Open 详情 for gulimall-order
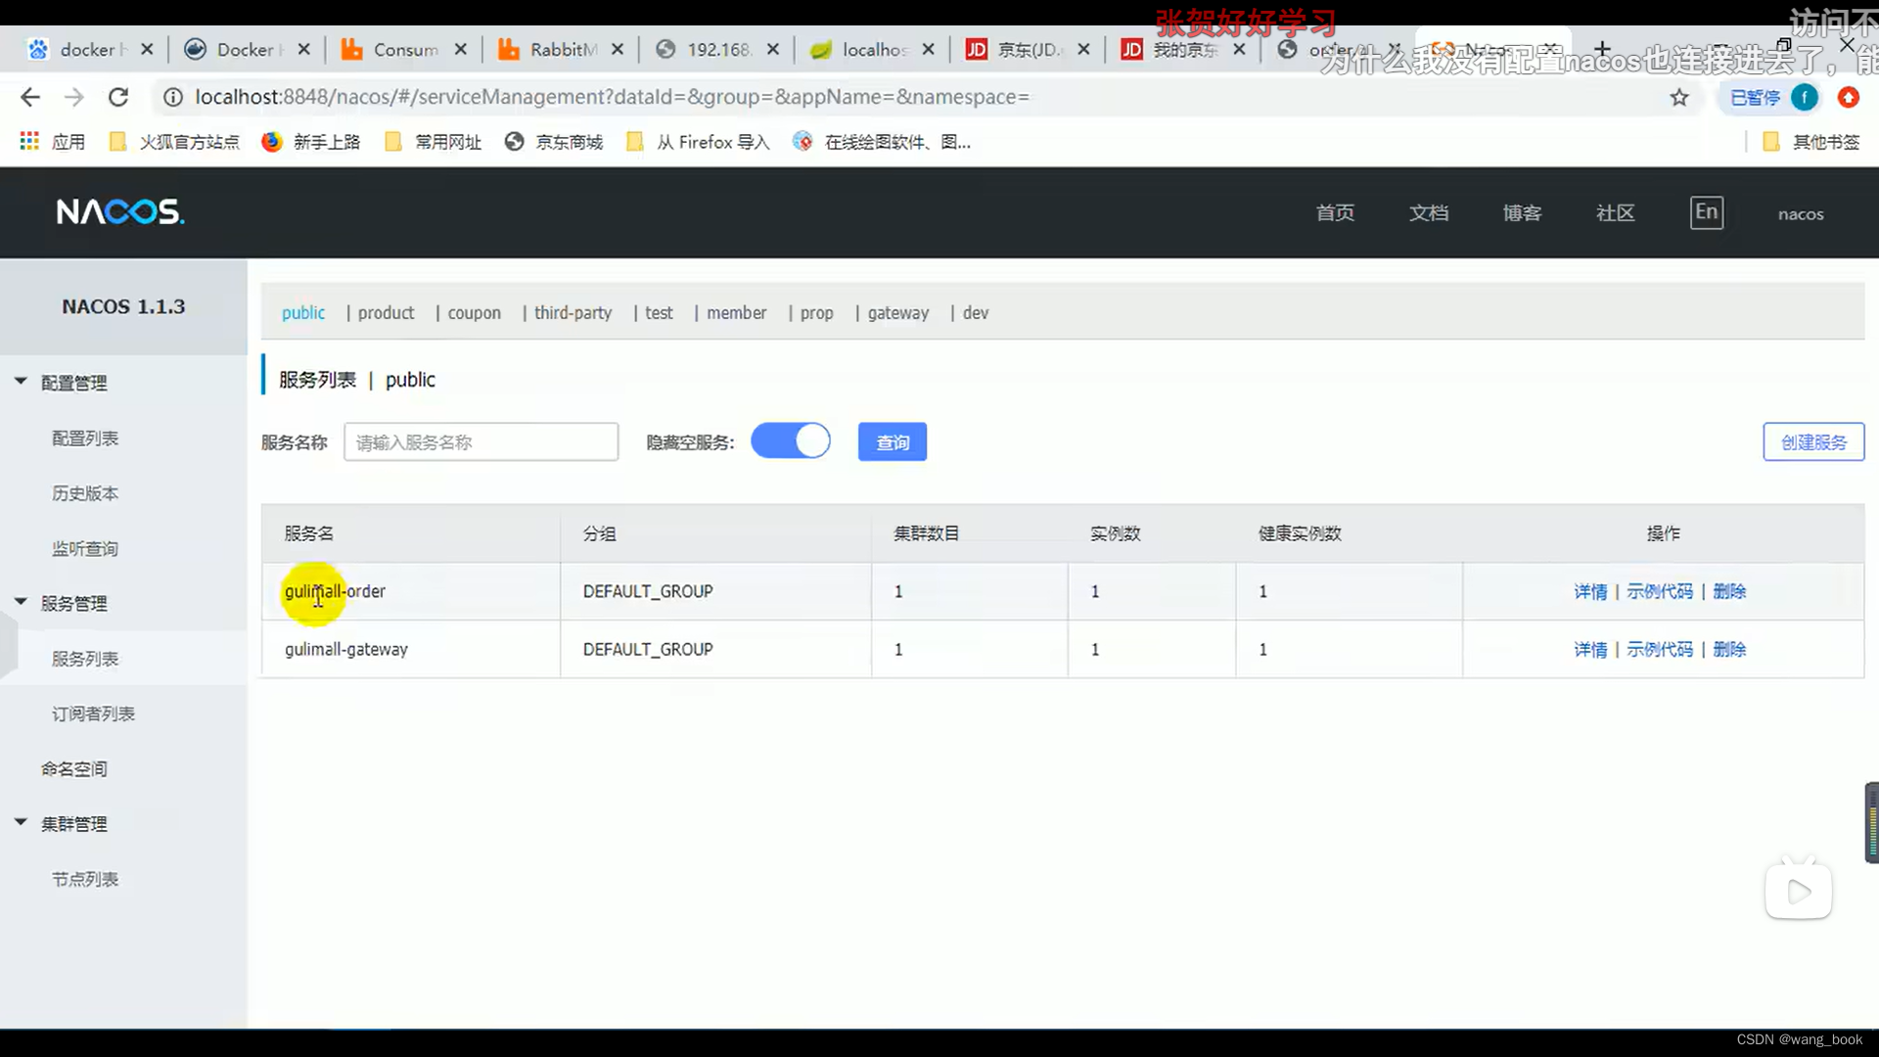This screenshot has height=1057, width=1879. click(1590, 591)
